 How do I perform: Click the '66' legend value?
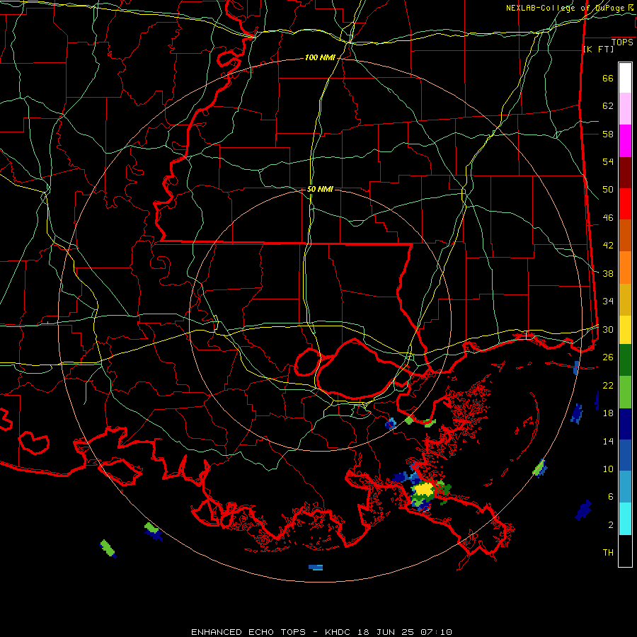pyautogui.click(x=608, y=79)
